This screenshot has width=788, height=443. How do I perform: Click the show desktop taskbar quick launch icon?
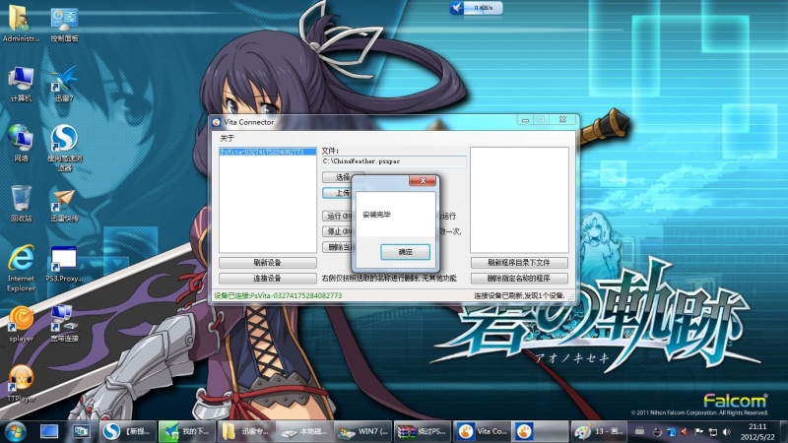(x=49, y=431)
